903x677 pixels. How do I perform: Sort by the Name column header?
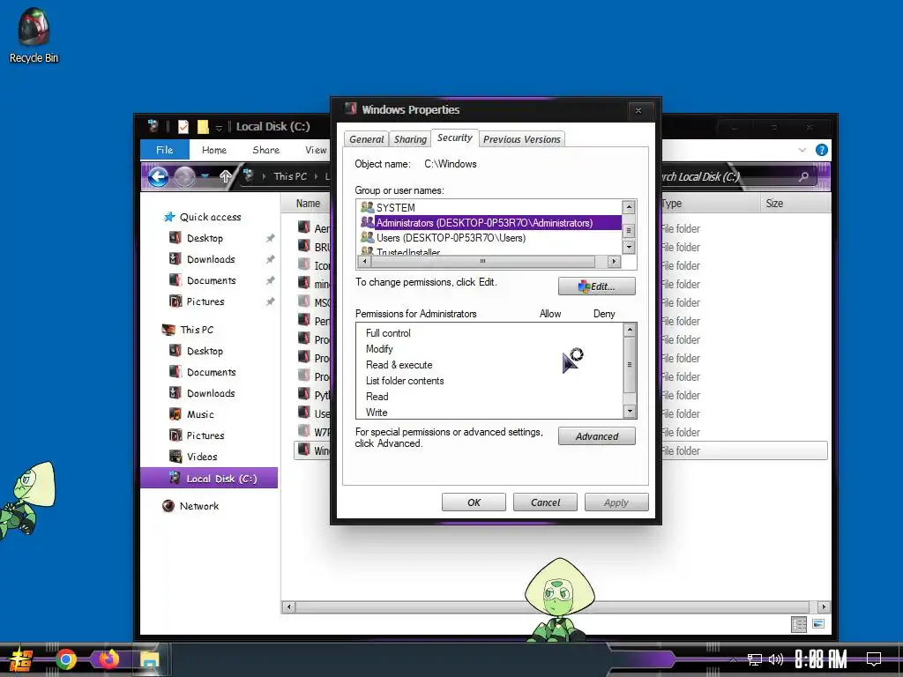[x=308, y=204]
